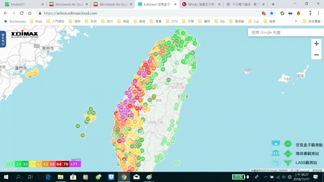This screenshot has width=324, height=182.
Task: Open the My bookmarks folder
Action: (220, 21)
